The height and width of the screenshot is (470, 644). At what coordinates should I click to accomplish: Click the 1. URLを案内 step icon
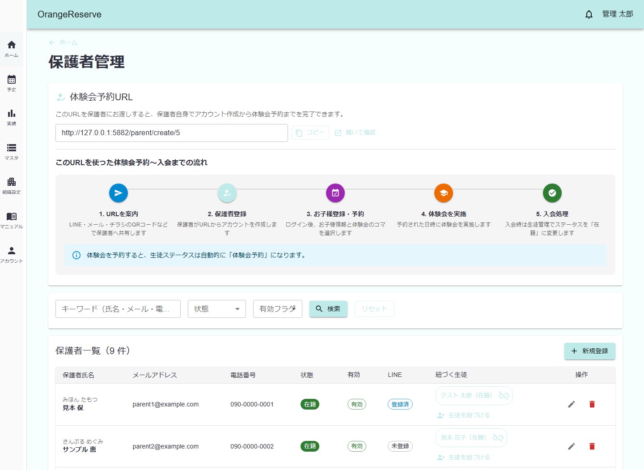tap(119, 193)
